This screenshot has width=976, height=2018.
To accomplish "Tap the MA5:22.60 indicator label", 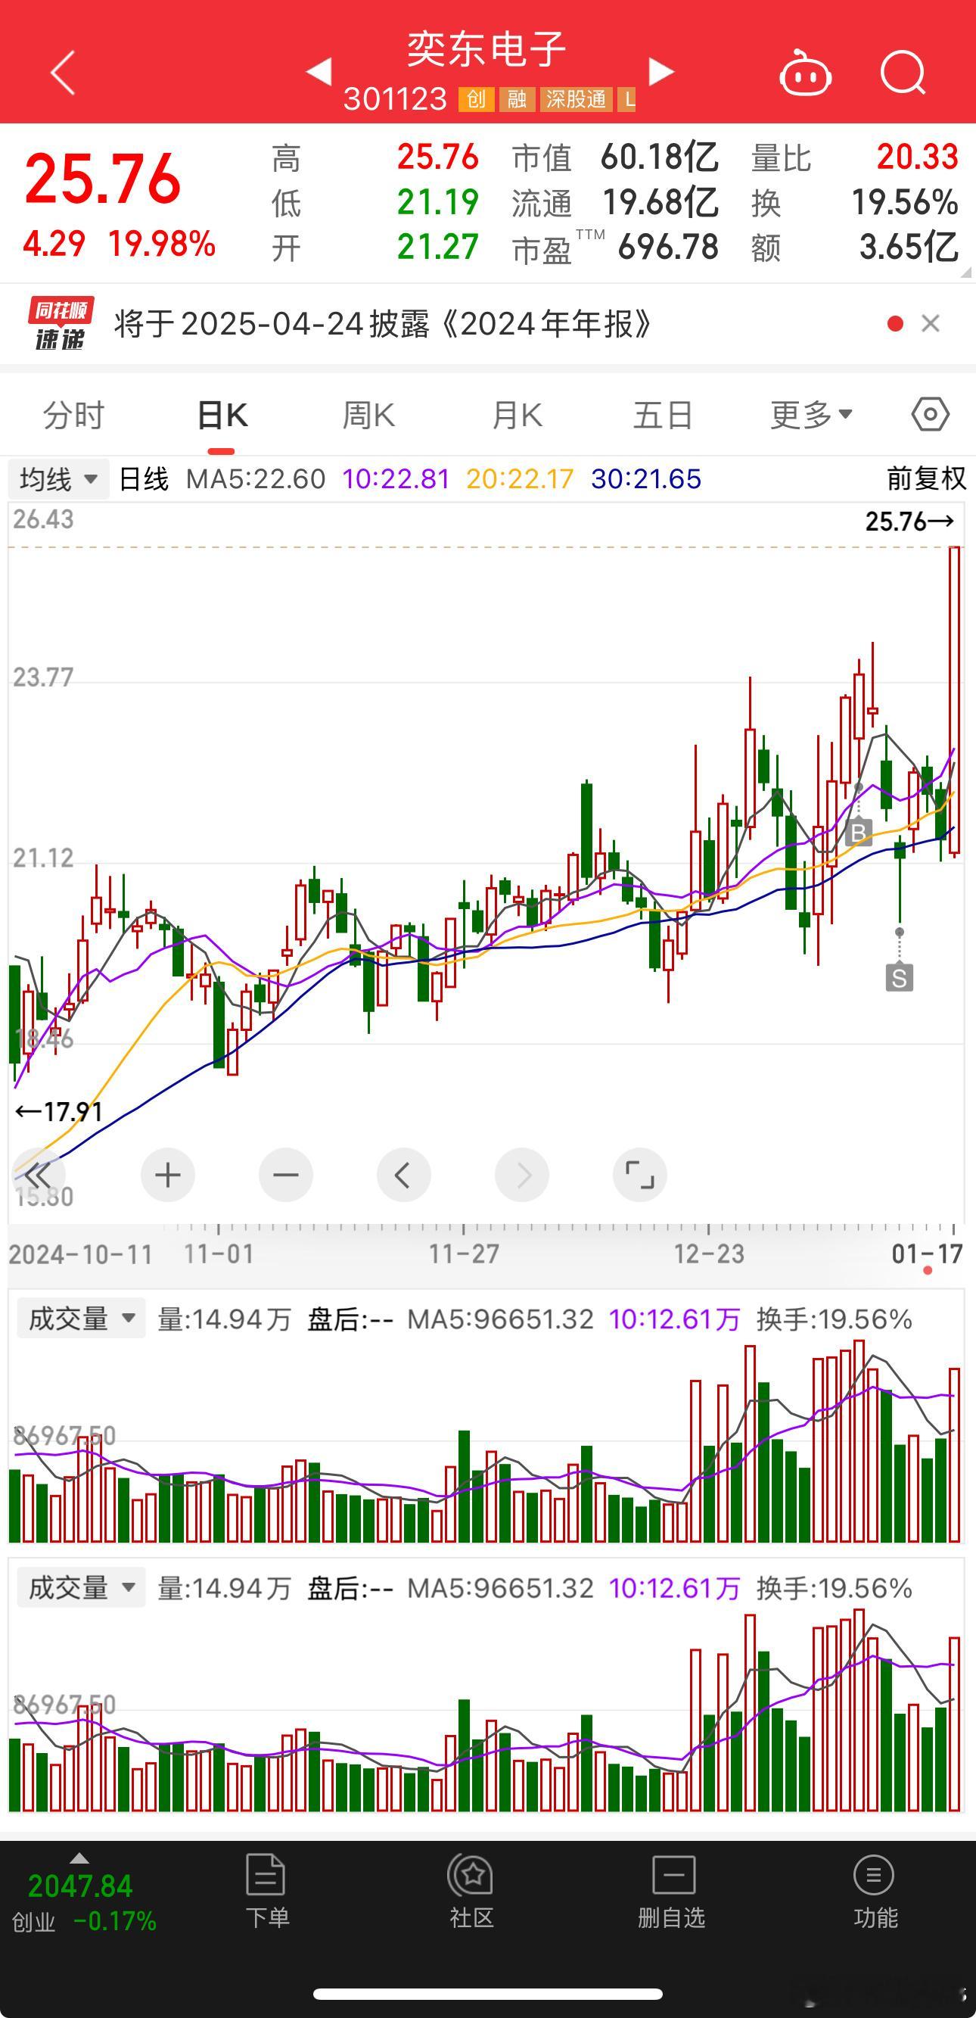I will [256, 478].
